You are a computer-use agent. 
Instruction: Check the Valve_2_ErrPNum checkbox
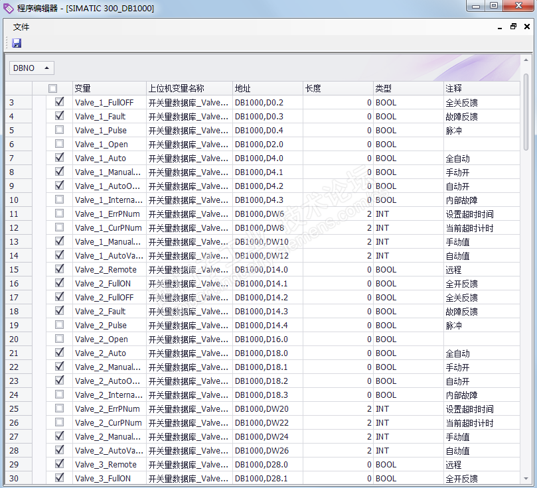tap(60, 408)
